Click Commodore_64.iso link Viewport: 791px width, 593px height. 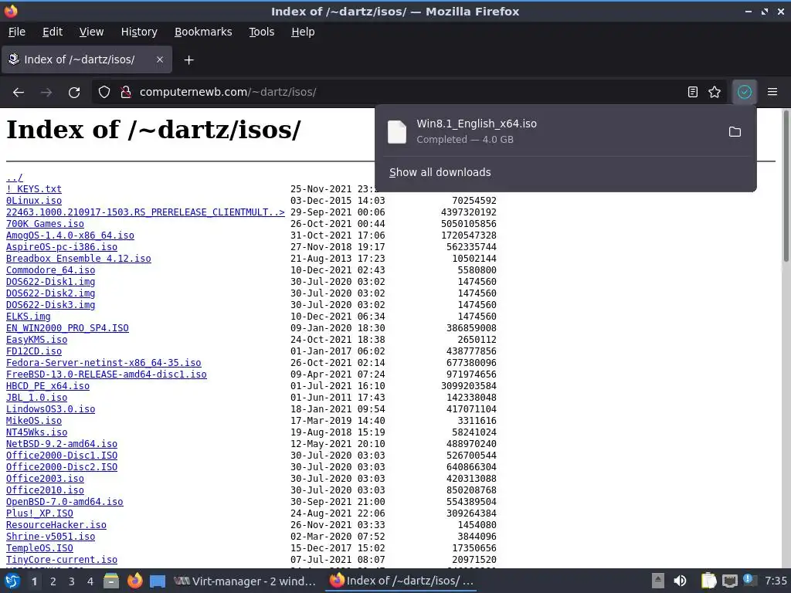[50, 270]
